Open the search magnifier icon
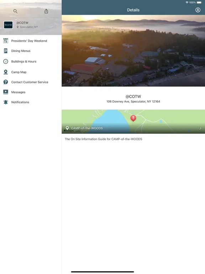The width and height of the screenshot is (205, 274). tap(15, 11)
